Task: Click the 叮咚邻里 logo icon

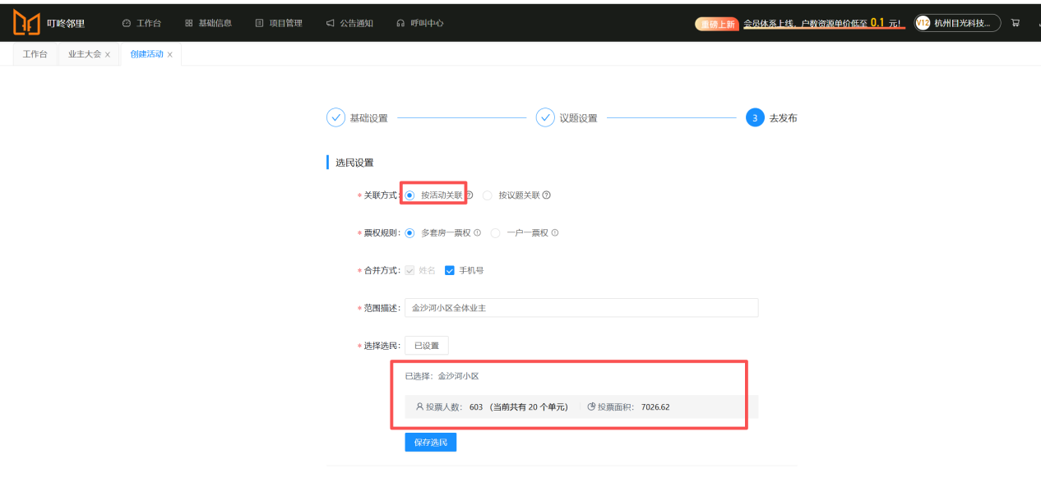Action: 26,23
